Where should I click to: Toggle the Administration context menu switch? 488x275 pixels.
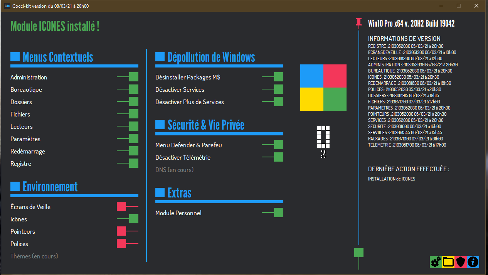(128, 77)
